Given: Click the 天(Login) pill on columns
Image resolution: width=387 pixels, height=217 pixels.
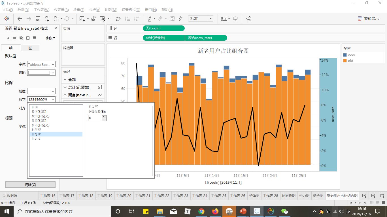Looking at the screenshot, I should tap(164, 28).
